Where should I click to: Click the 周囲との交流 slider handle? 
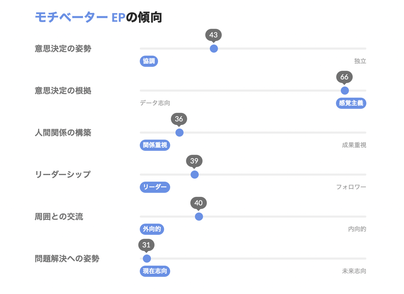click(x=199, y=216)
